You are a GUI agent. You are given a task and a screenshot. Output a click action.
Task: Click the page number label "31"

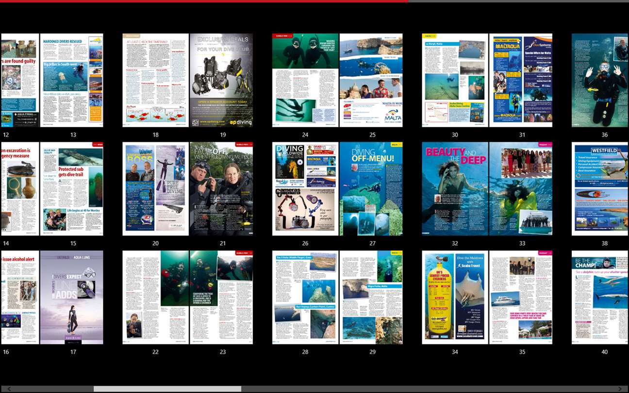[x=522, y=135]
